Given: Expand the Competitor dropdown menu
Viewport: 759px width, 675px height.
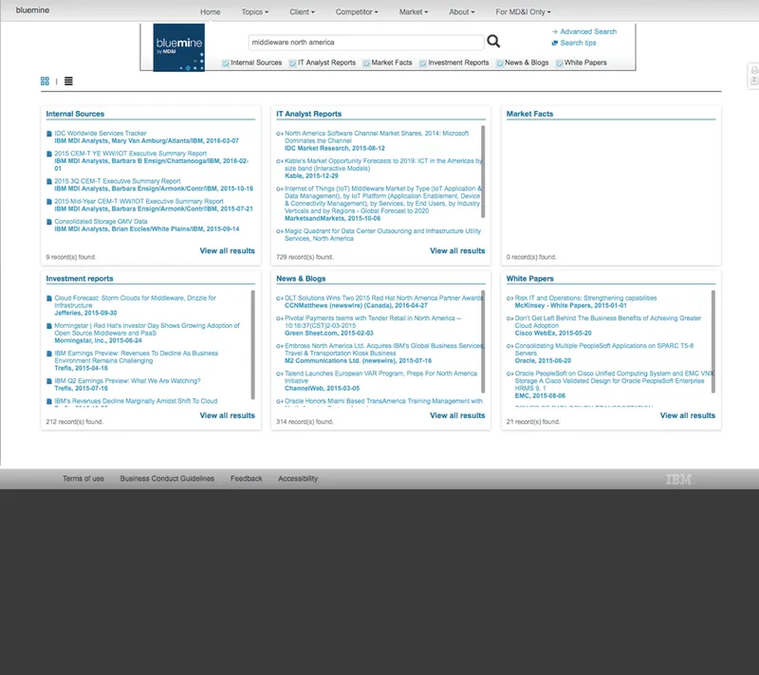Looking at the screenshot, I should pos(357,11).
